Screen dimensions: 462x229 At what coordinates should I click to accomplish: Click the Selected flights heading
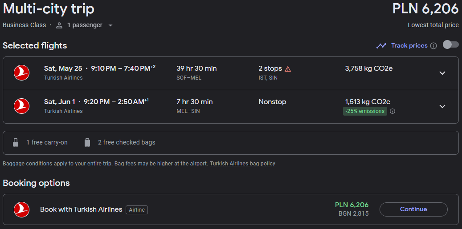point(35,45)
